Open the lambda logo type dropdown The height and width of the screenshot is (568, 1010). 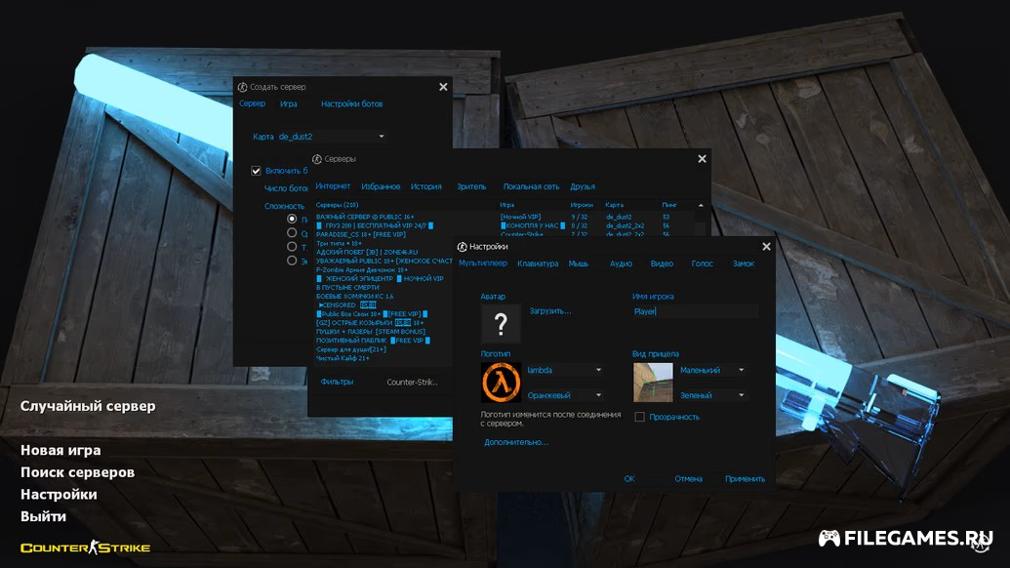point(565,370)
